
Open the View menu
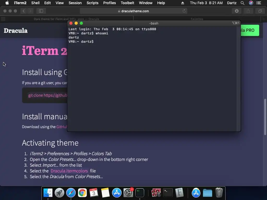[60, 3]
